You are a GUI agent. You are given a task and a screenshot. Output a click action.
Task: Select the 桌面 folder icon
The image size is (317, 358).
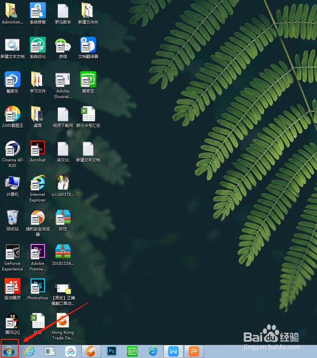pos(38,117)
